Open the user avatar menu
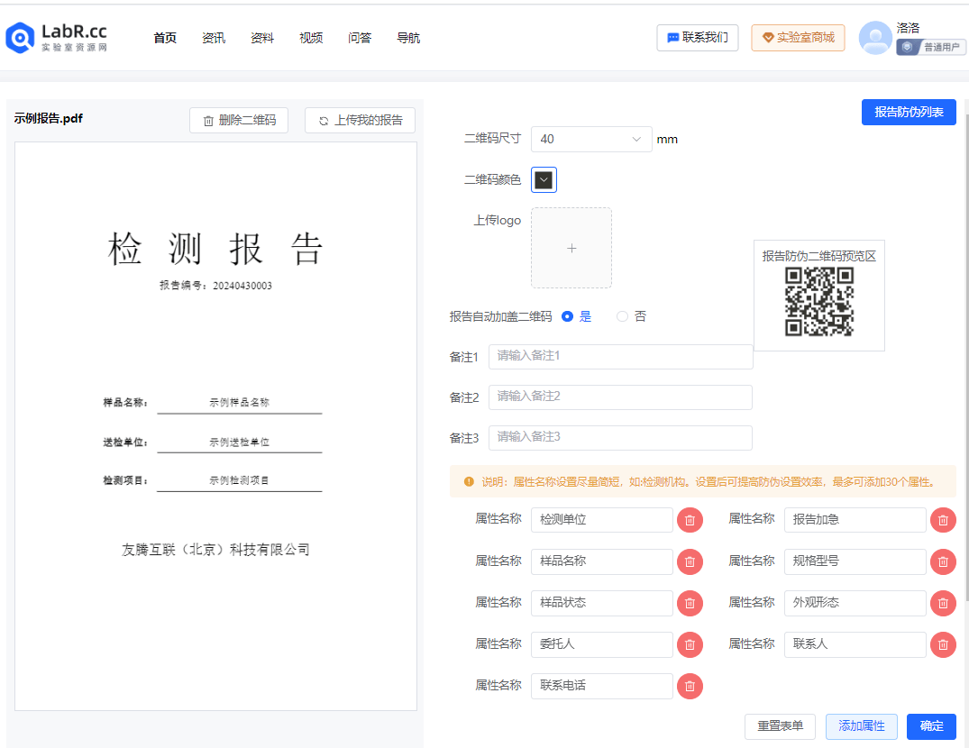969x748 pixels. (x=875, y=38)
